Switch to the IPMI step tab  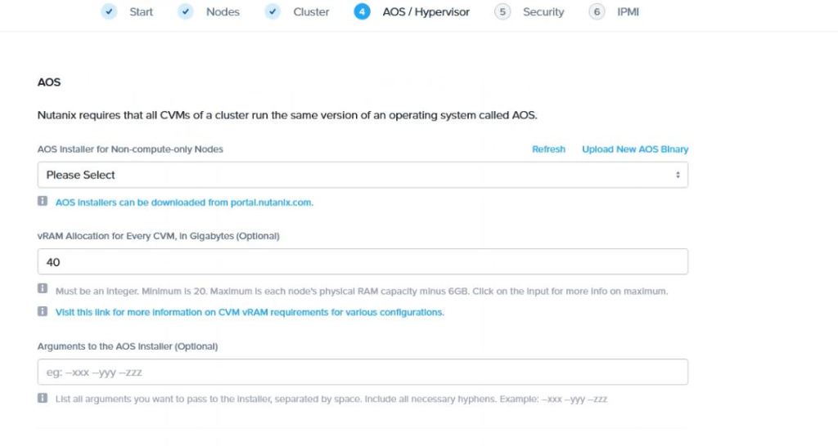pyautogui.click(x=628, y=12)
